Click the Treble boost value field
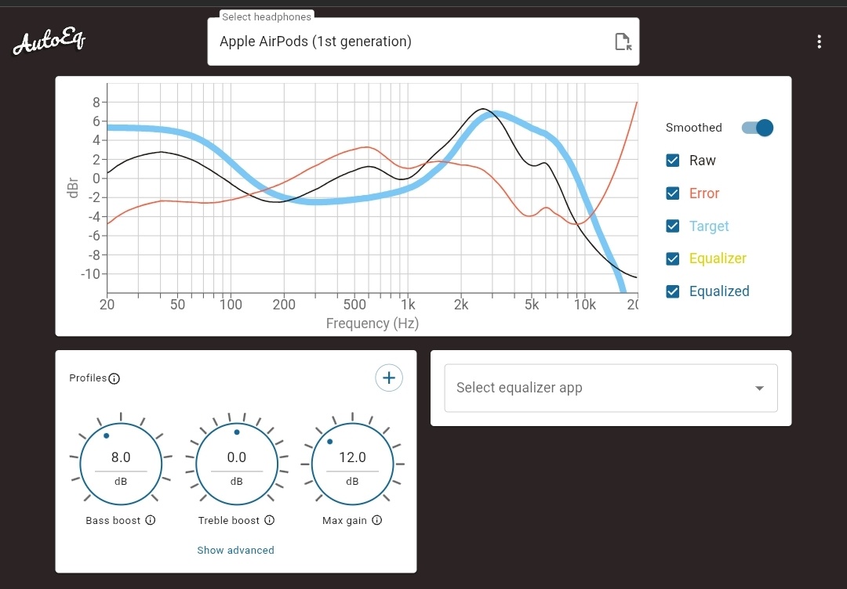Viewport: 847px width, 589px height. [236, 457]
